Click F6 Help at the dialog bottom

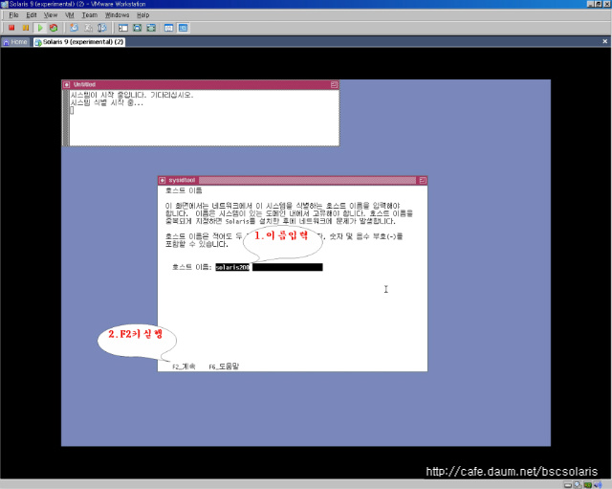click(x=224, y=367)
